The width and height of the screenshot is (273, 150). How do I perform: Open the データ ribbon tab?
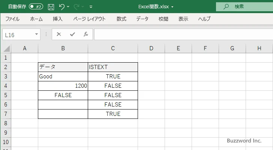pyautogui.click(x=142, y=19)
